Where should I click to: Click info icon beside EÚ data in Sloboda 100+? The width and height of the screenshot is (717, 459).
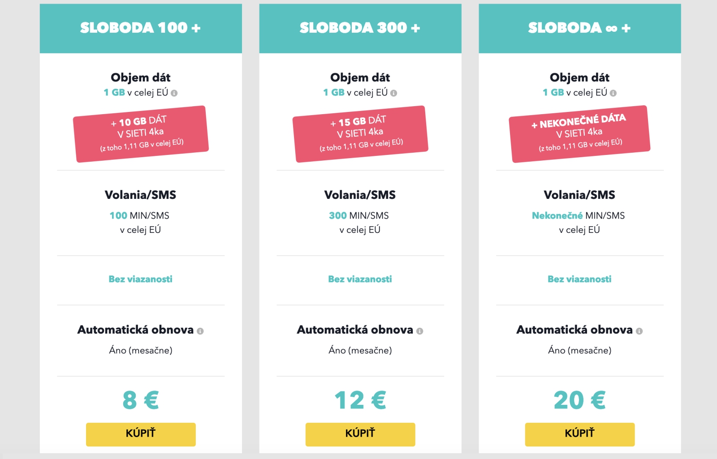pos(174,93)
